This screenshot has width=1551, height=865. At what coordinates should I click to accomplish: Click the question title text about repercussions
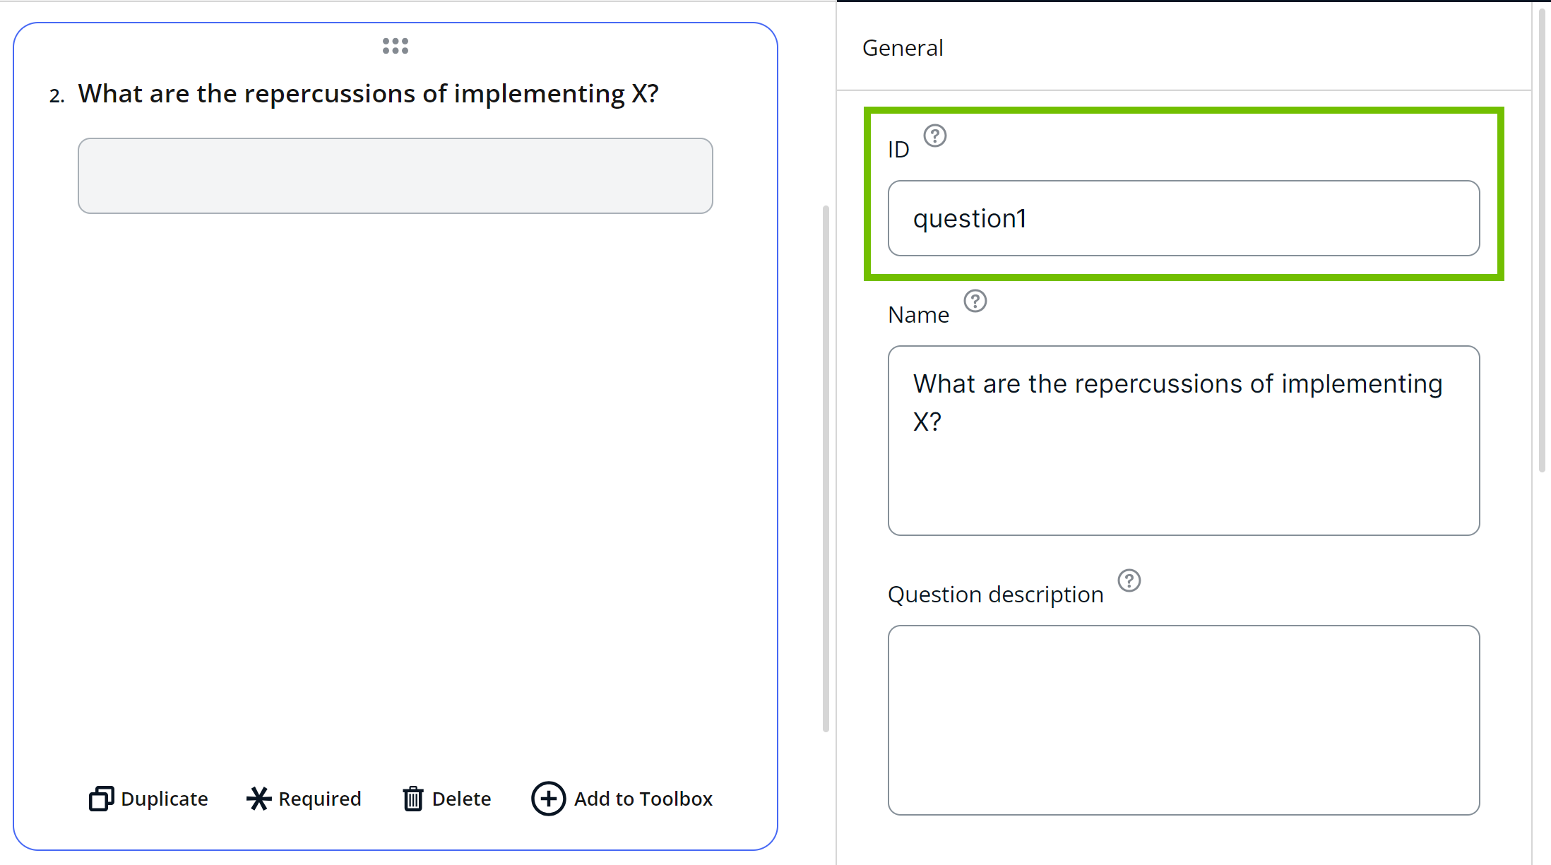pyautogui.click(x=368, y=94)
